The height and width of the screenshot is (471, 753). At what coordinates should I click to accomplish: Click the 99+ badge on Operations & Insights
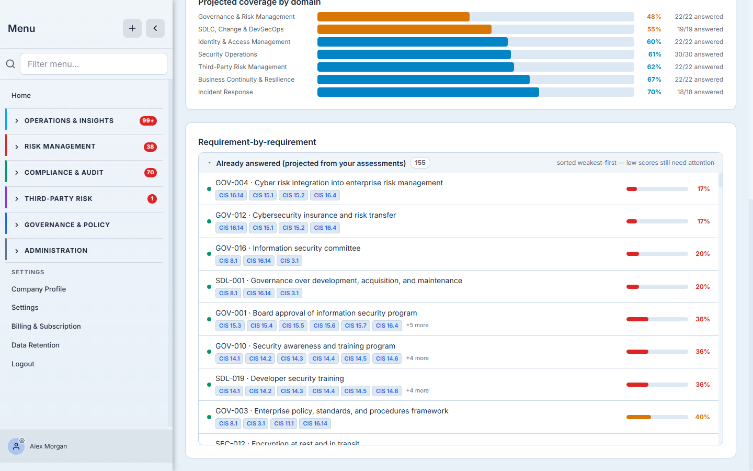[148, 121]
